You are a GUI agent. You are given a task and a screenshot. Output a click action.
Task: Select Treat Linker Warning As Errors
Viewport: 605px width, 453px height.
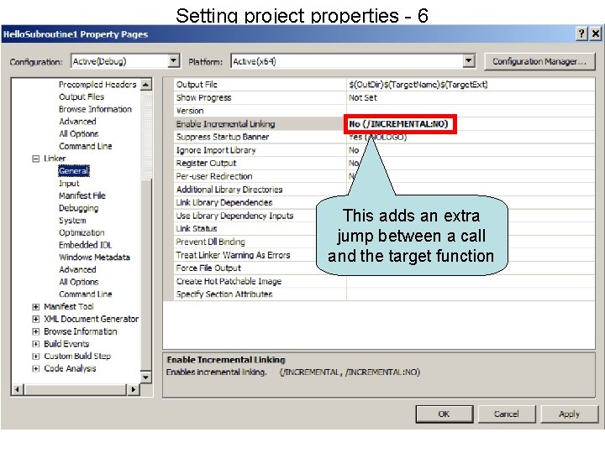tap(385, 255)
